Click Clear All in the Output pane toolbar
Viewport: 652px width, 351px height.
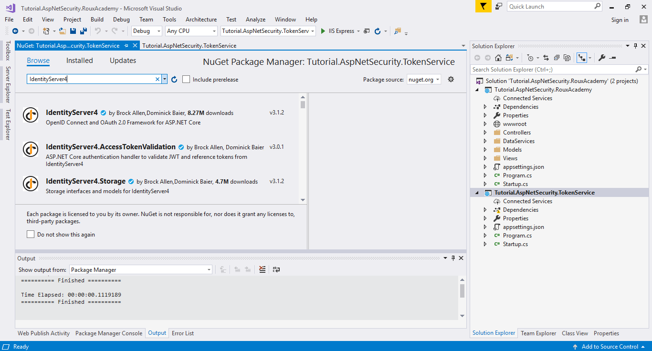[262, 269]
